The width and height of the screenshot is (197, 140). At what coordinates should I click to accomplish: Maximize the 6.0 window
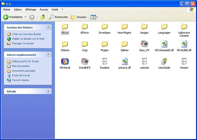pyautogui.click(x=188, y=4)
